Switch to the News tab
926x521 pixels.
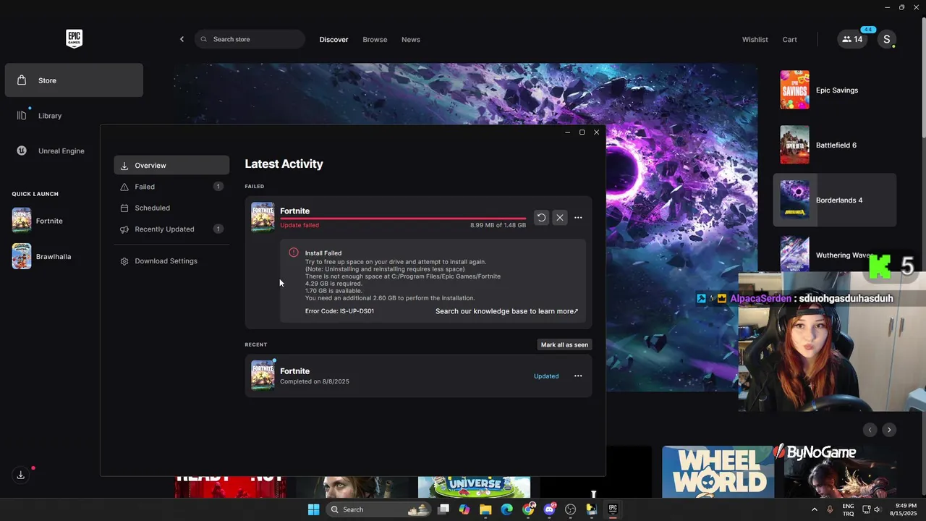coord(411,40)
